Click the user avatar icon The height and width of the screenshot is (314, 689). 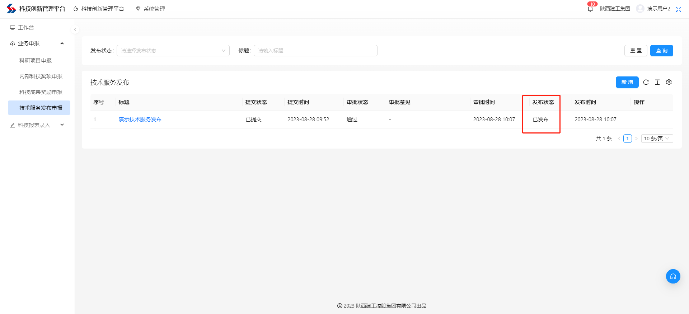(640, 9)
